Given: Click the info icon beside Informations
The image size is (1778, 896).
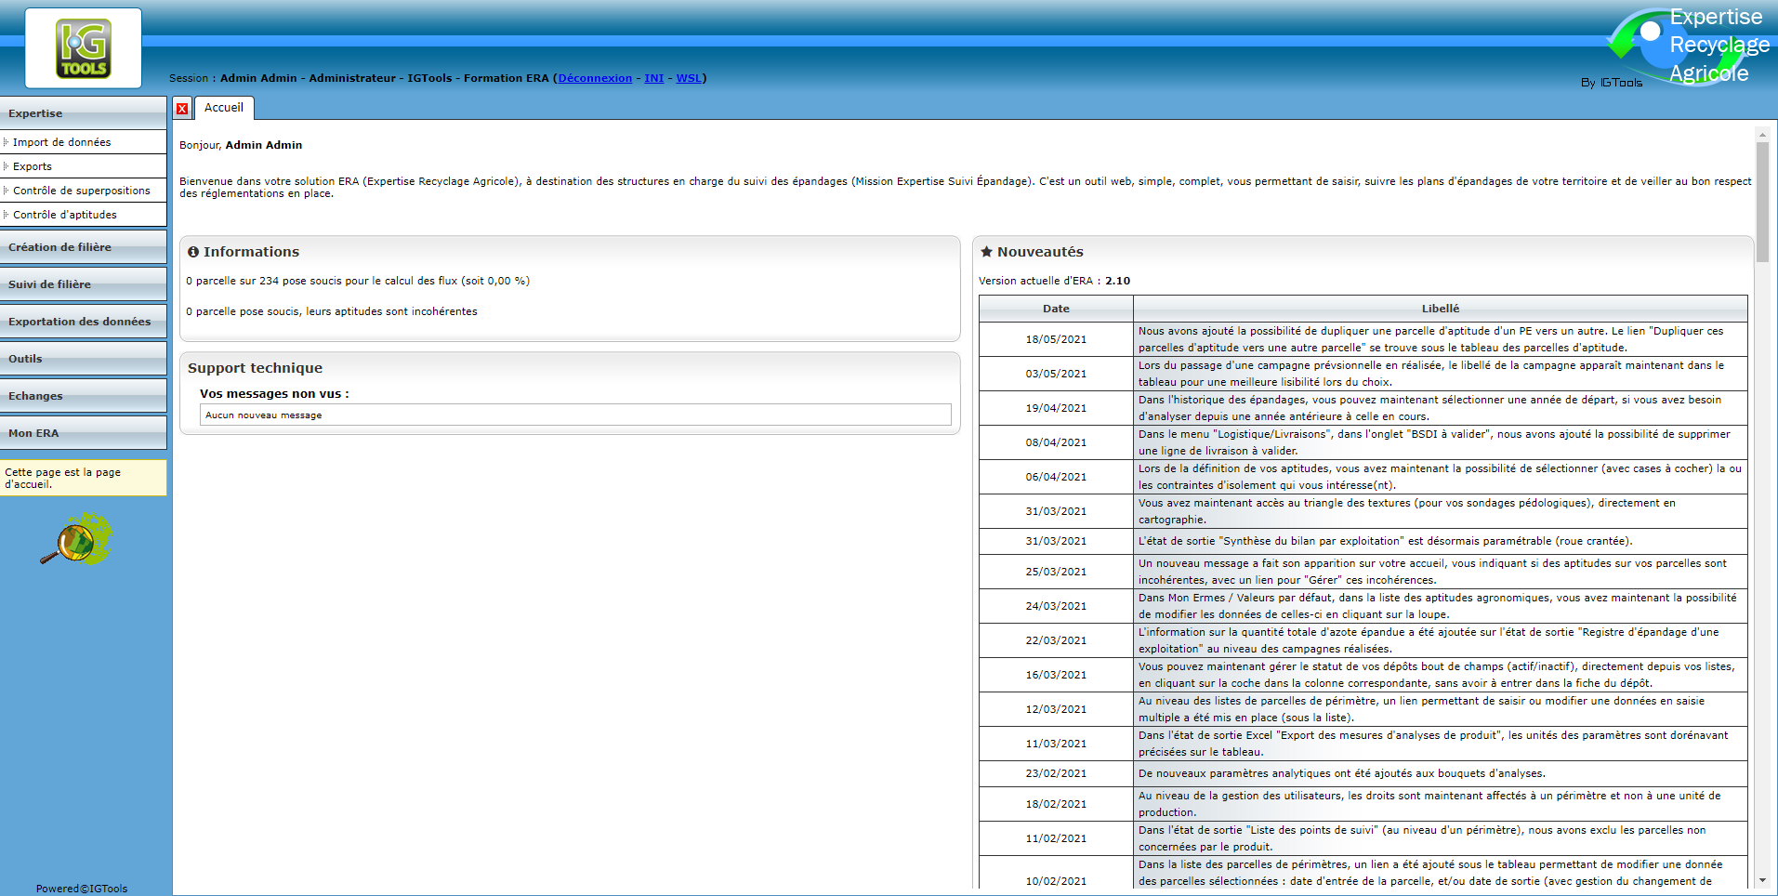Looking at the screenshot, I should coord(193,252).
